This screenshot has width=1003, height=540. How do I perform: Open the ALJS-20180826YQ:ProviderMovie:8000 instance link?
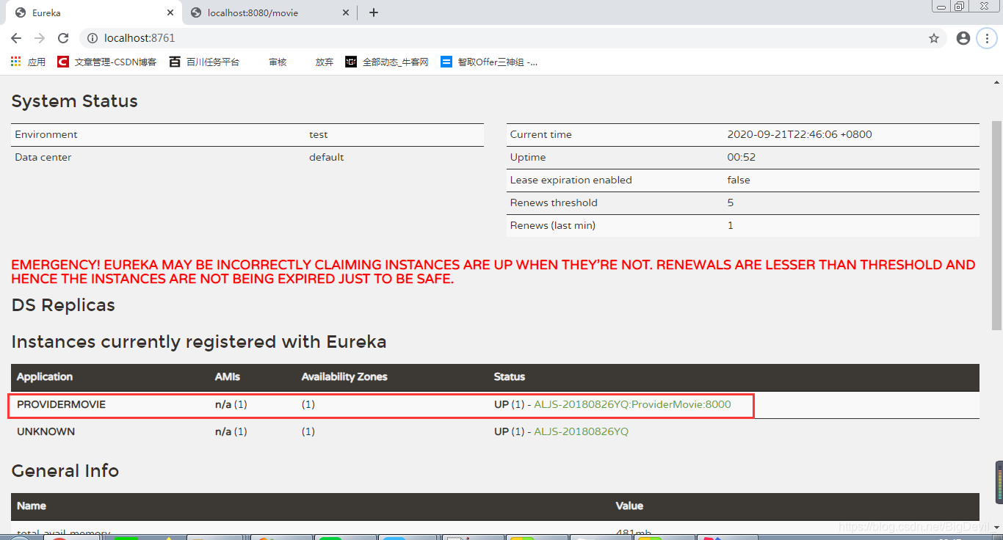(632, 404)
